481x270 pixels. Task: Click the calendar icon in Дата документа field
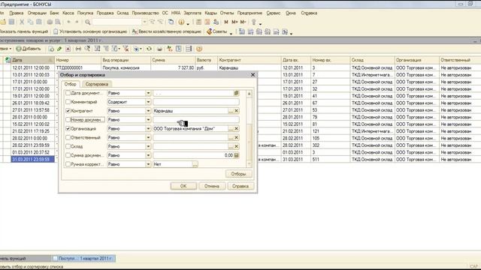pyautogui.click(x=236, y=93)
